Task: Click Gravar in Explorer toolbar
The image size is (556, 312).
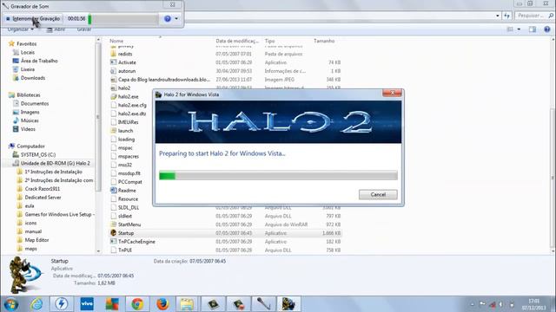Action: coord(84,29)
